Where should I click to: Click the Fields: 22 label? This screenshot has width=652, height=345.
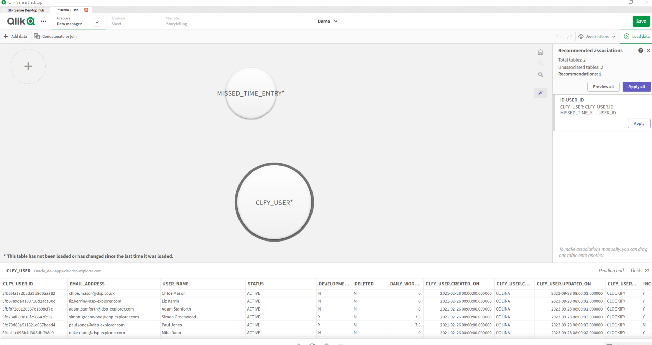640,271
